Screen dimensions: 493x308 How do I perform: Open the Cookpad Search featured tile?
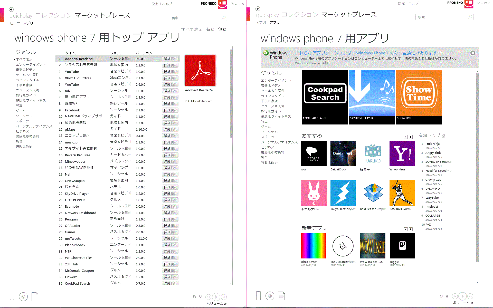(325, 97)
